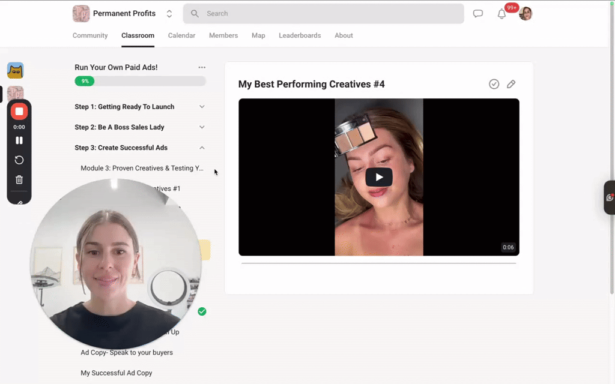The image size is (615, 384).
Task: Open the Leaderboards tab
Action: point(300,35)
